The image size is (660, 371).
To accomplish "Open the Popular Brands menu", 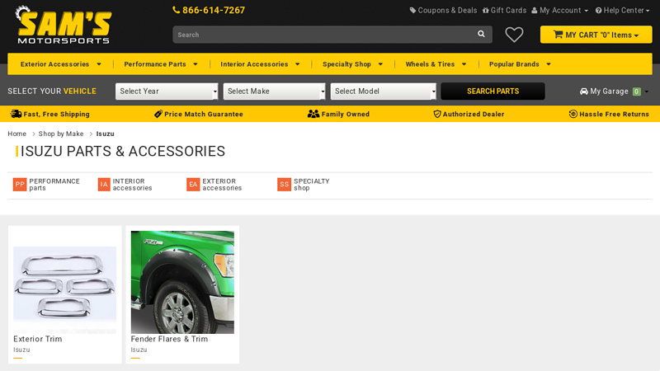I will pos(520,64).
